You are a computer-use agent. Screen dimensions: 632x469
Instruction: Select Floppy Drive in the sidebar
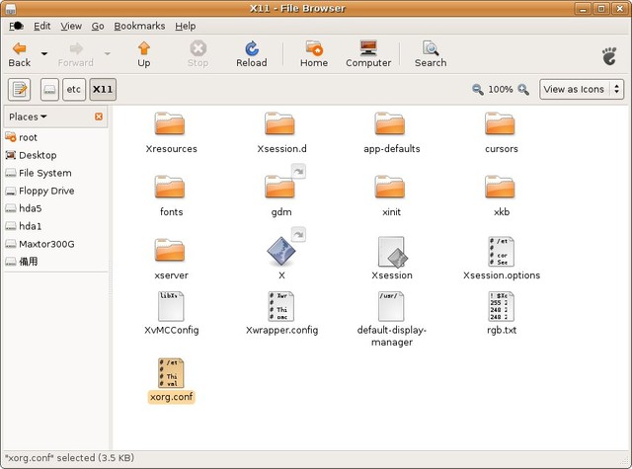point(55,191)
